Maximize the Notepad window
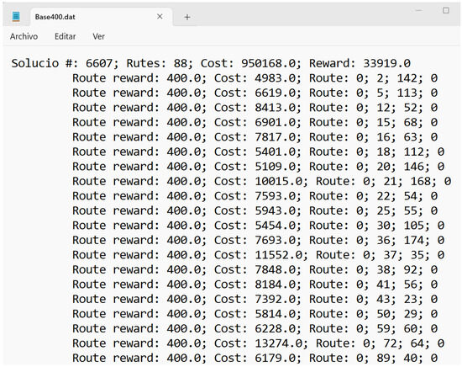The width and height of the screenshot is (462, 367). 446,11
